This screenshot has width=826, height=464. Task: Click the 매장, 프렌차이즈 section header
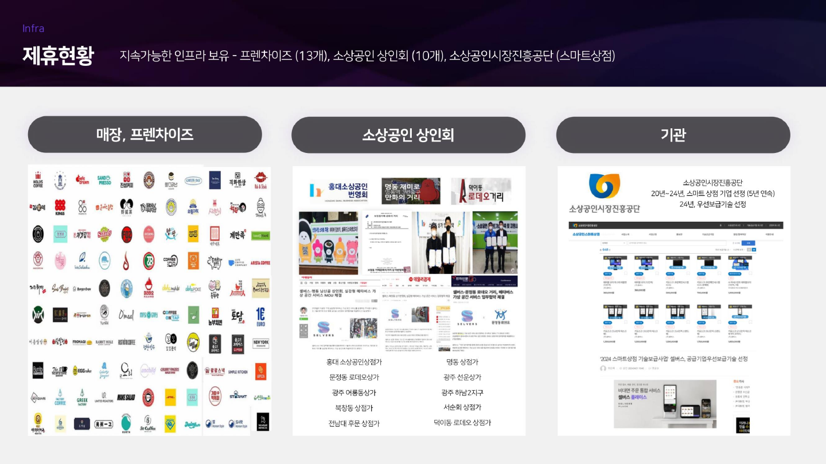tap(145, 135)
